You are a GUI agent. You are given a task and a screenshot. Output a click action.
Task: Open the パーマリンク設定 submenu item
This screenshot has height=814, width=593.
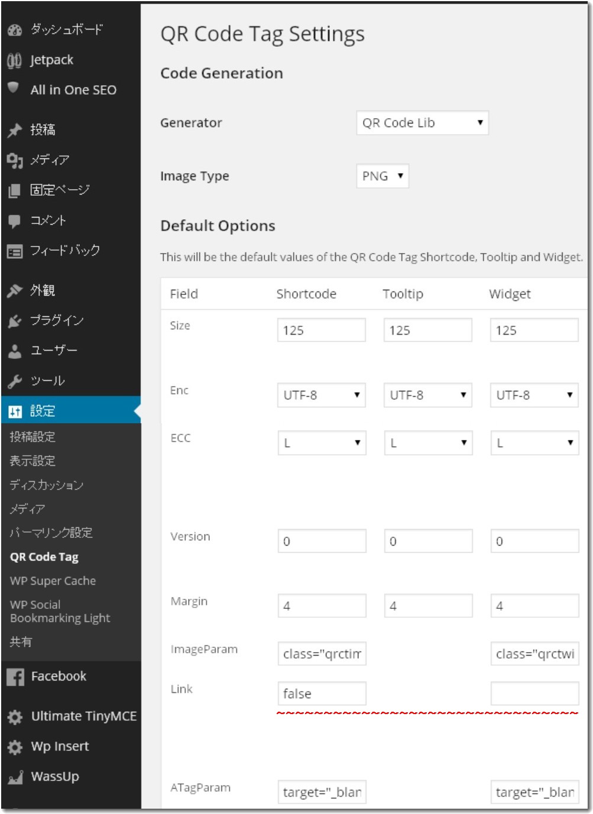pos(51,533)
